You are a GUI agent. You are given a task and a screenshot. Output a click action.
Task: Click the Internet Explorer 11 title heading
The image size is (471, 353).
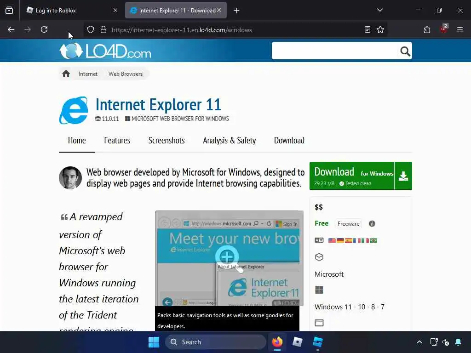pos(158,104)
